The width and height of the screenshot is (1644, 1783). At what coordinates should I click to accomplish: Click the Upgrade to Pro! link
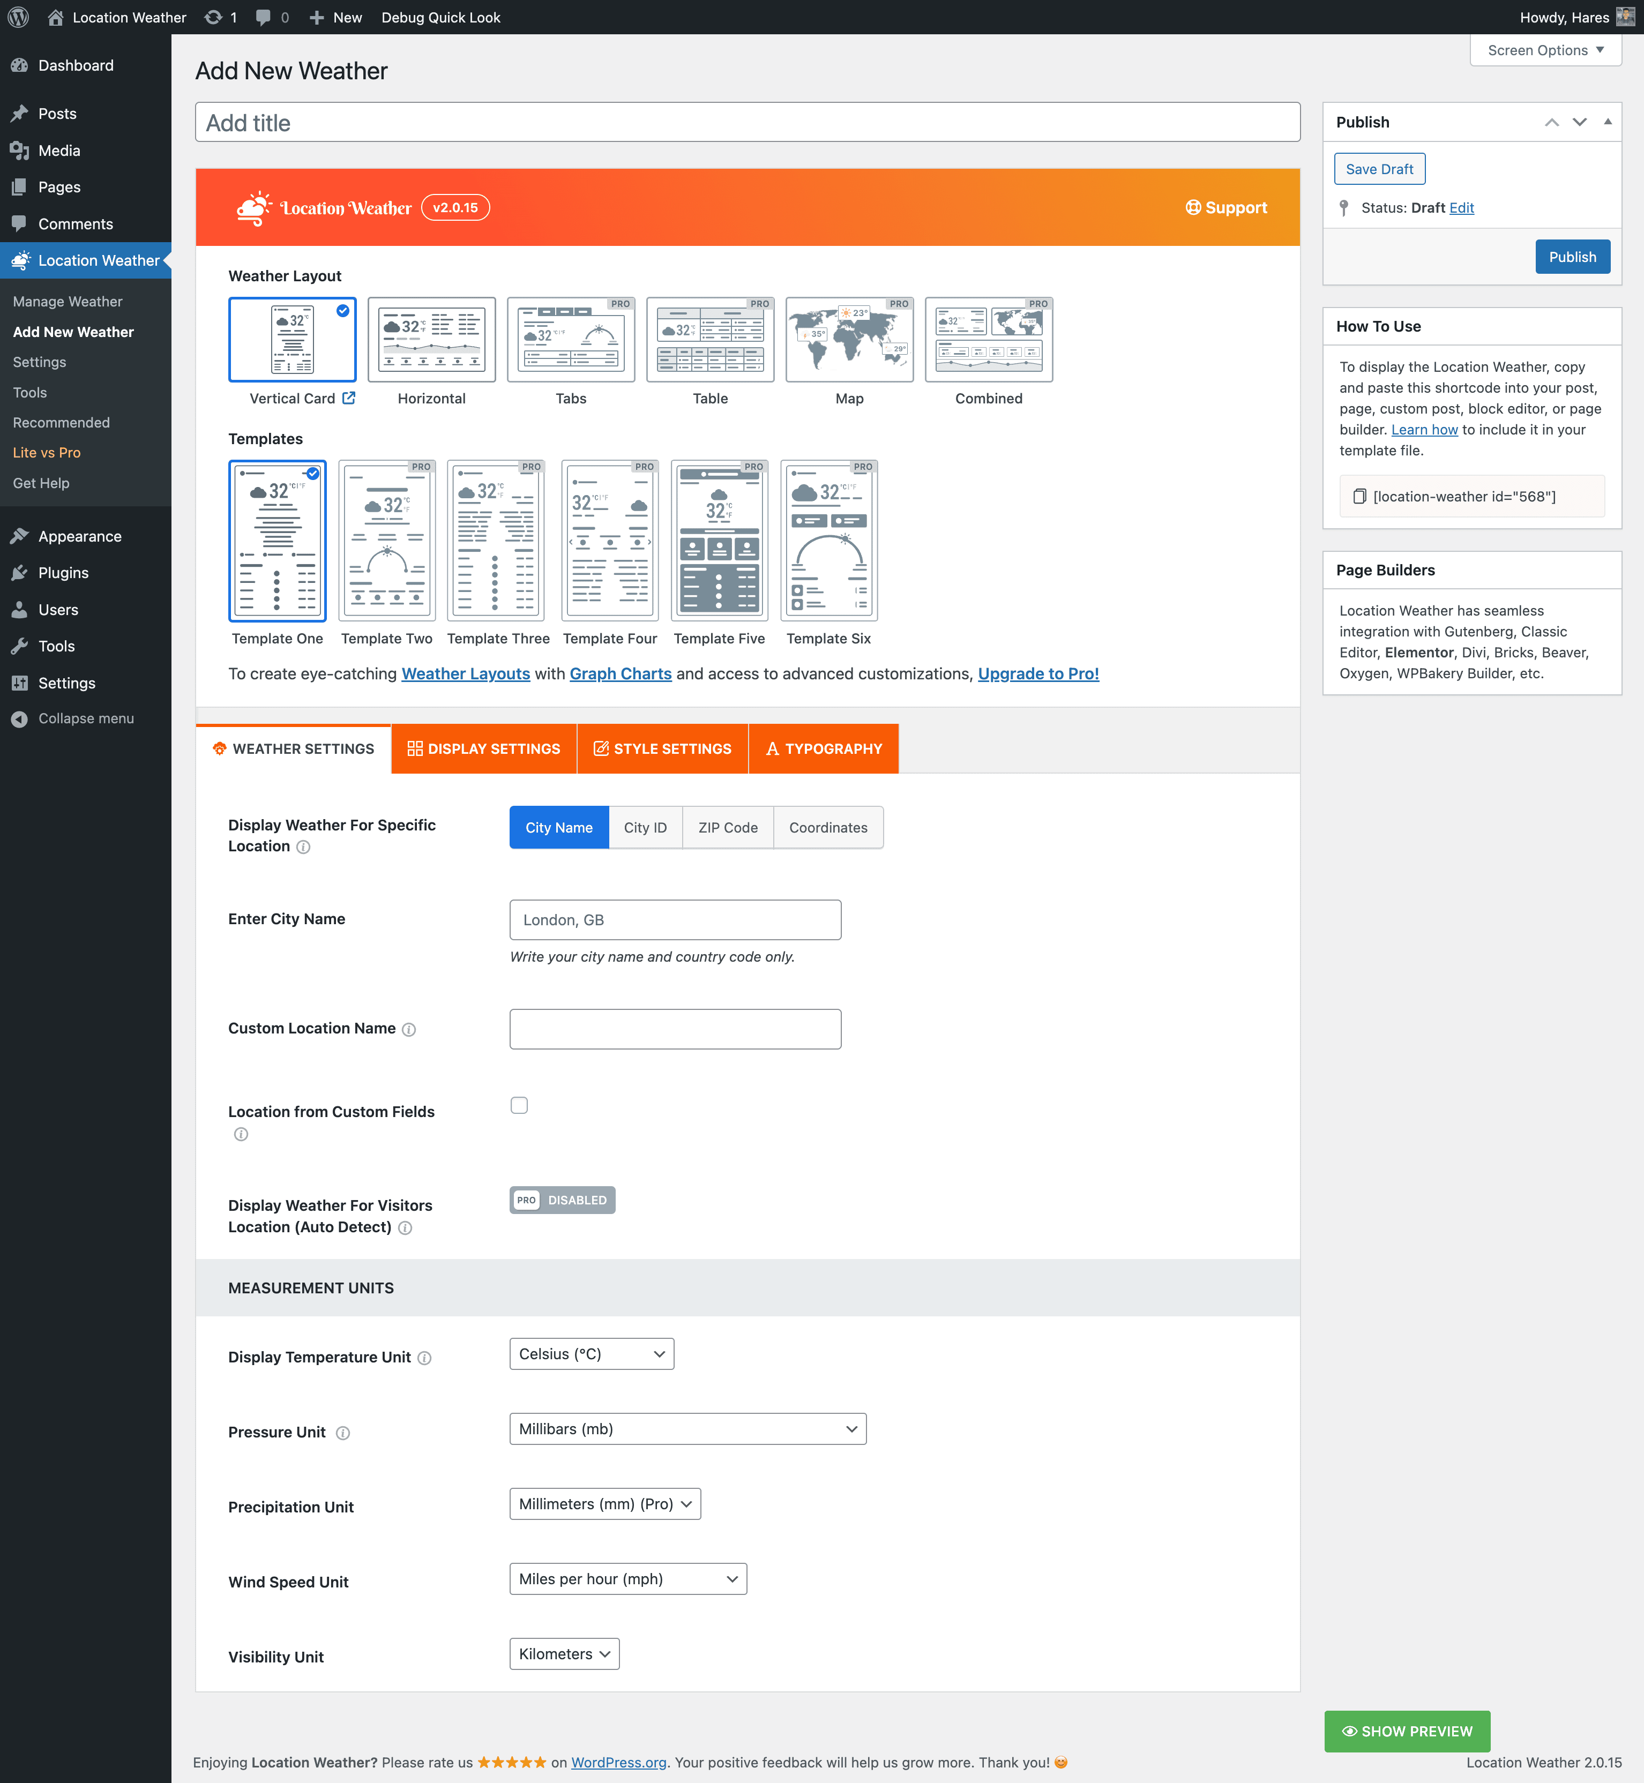(1038, 674)
